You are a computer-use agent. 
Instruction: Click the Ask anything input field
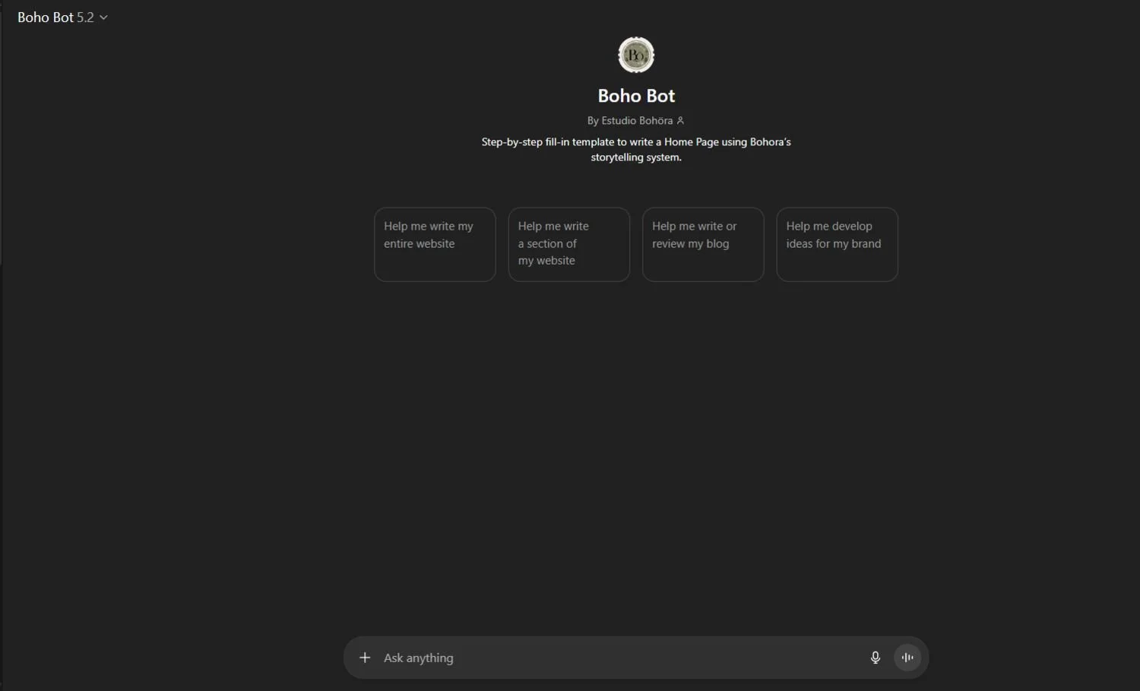tap(608, 657)
